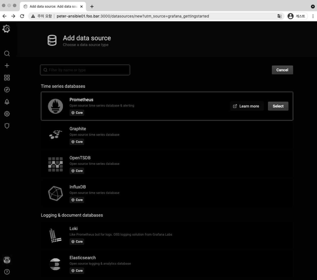Screen dimensions: 317x280
Task: Choose the InfluxDB data source
Action: click(x=167, y=193)
